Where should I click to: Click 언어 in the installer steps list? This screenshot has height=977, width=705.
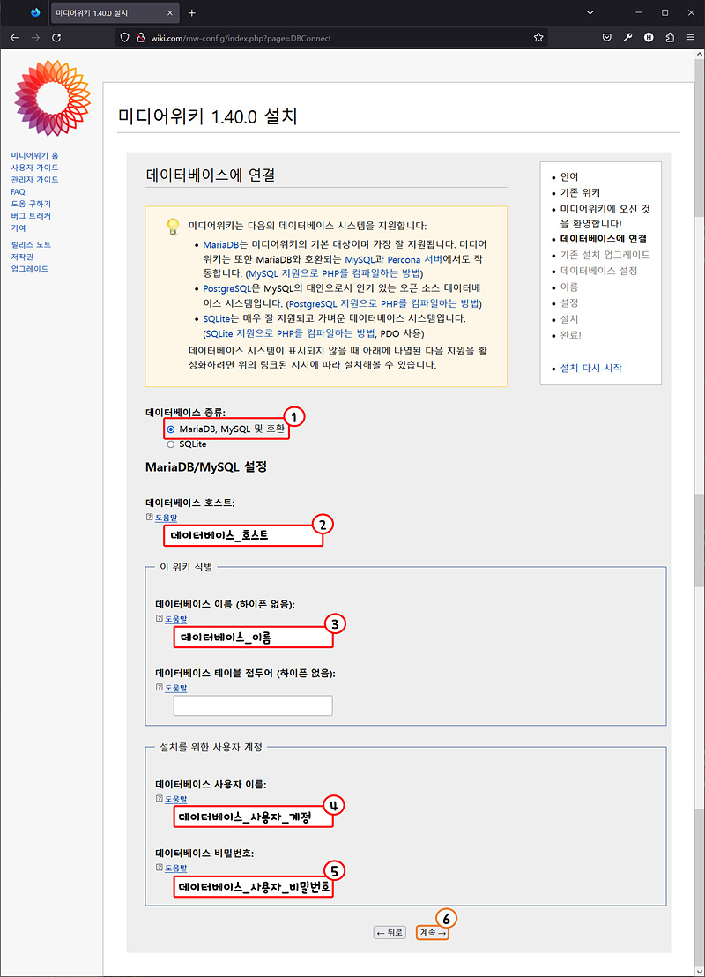(568, 176)
